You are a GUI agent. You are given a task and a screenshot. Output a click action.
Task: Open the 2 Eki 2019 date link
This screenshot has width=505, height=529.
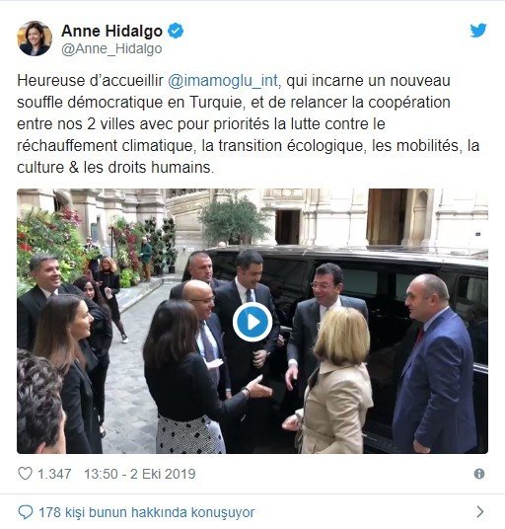163,474
